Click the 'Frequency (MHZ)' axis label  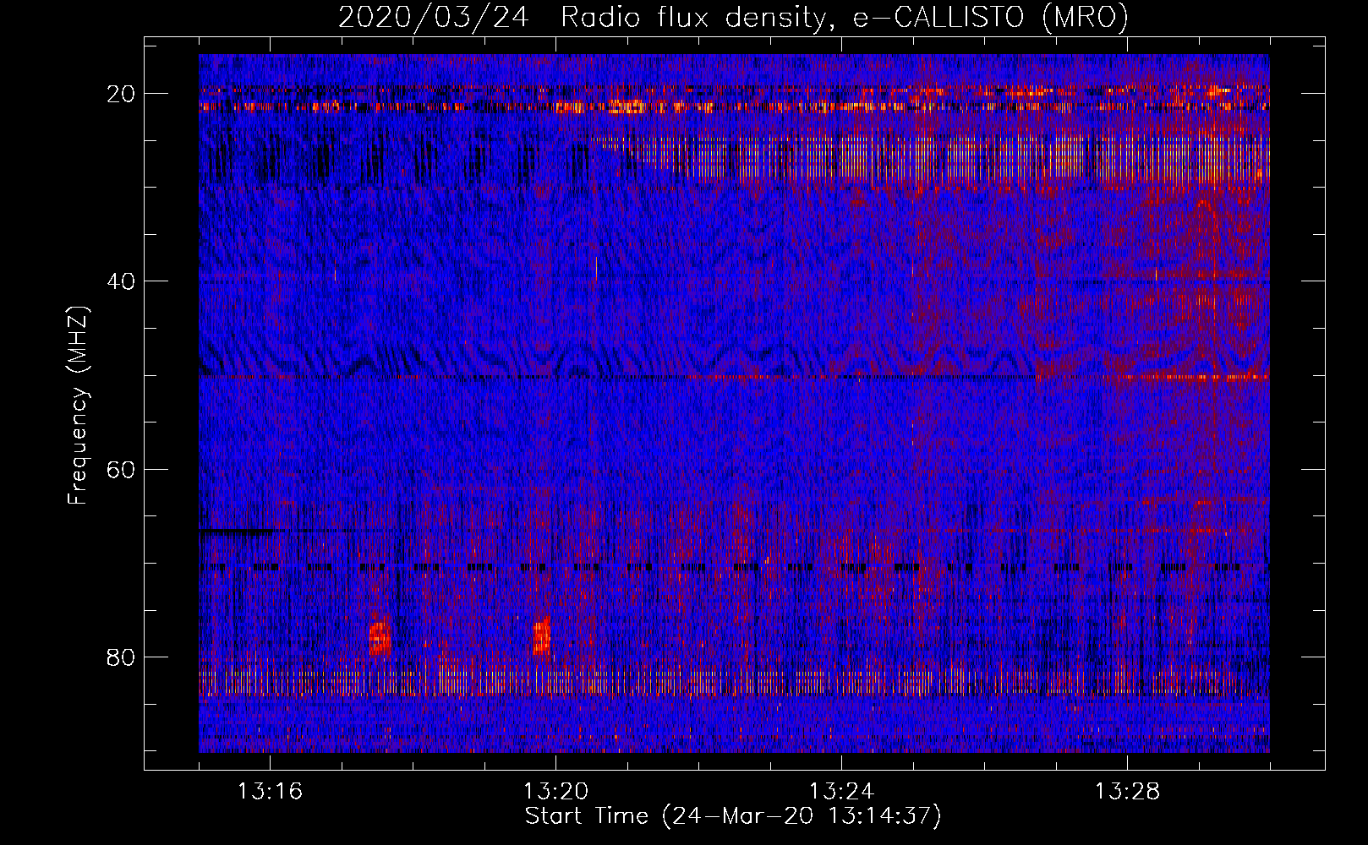pos(77,406)
